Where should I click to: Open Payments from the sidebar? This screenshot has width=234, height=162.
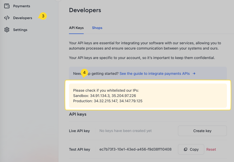(22, 6)
